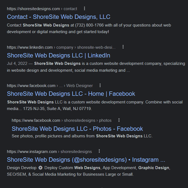The image size is (188, 188).
Task: Click the instagram.com › shoresitedesigns URL
Action: 49,152
